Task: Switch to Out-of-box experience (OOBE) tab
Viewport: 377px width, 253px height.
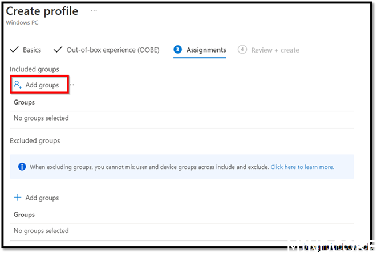Action: pos(112,50)
